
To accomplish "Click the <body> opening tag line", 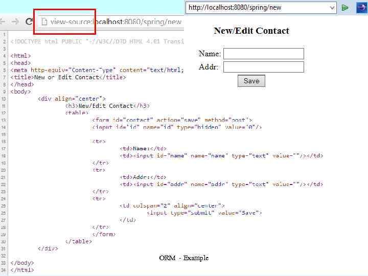I will coord(20,91).
